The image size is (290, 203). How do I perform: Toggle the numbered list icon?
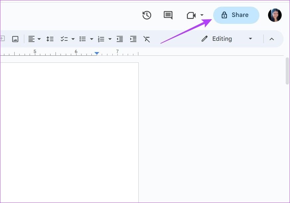[x=101, y=39]
